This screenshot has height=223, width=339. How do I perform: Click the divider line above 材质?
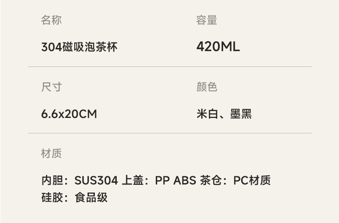click(170, 133)
